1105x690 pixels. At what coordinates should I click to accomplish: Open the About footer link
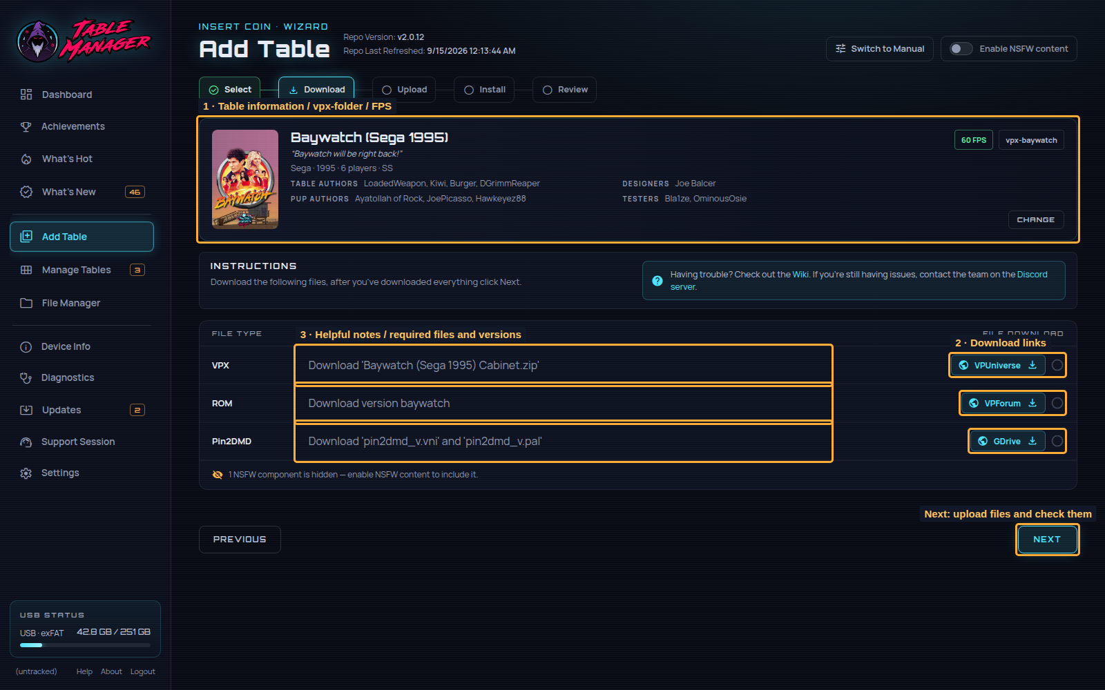(111, 671)
